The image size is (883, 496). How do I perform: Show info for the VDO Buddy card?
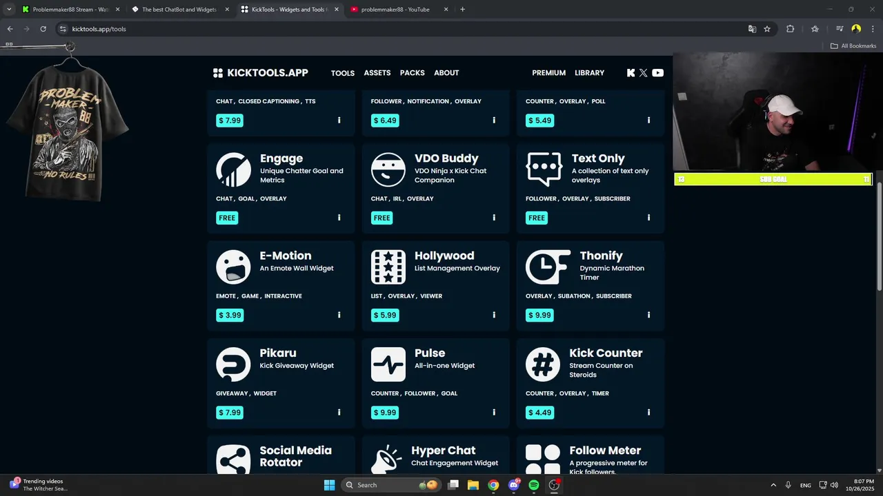(494, 218)
